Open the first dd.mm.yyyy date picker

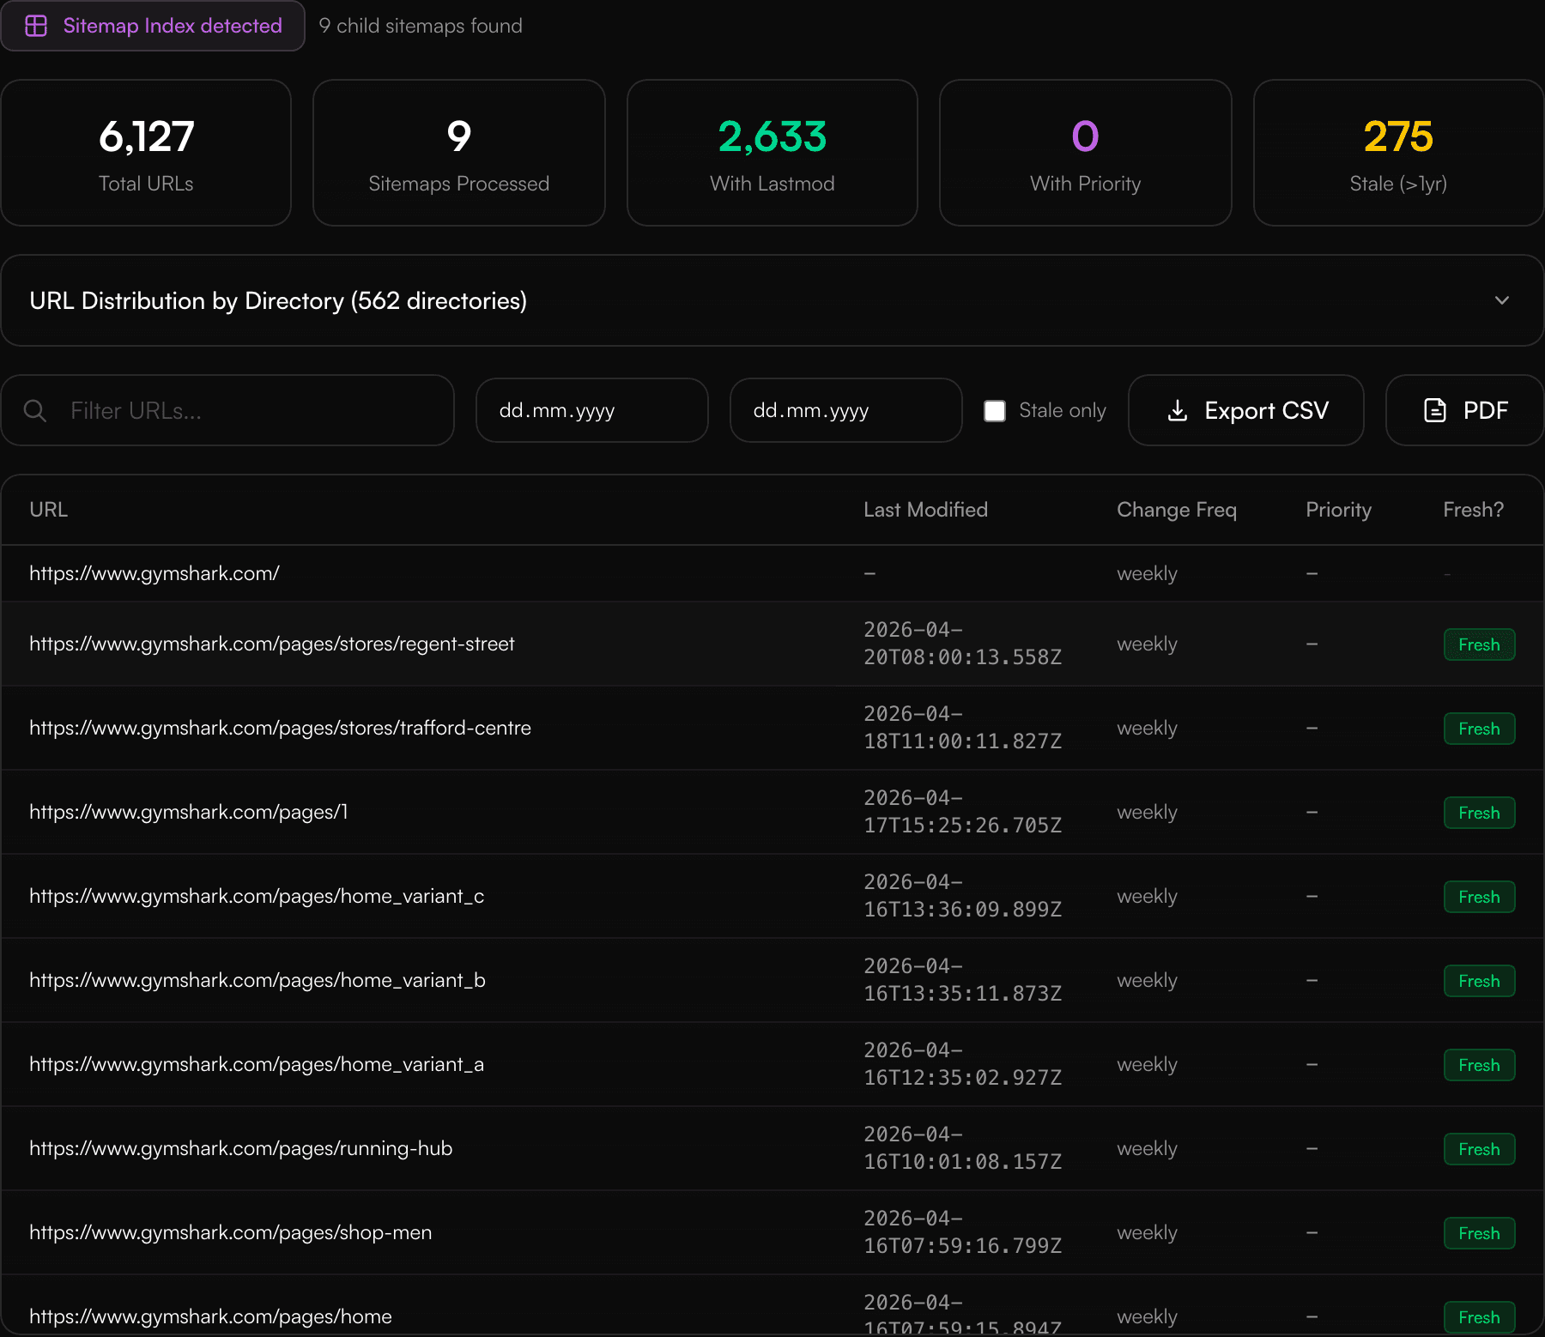591,410
